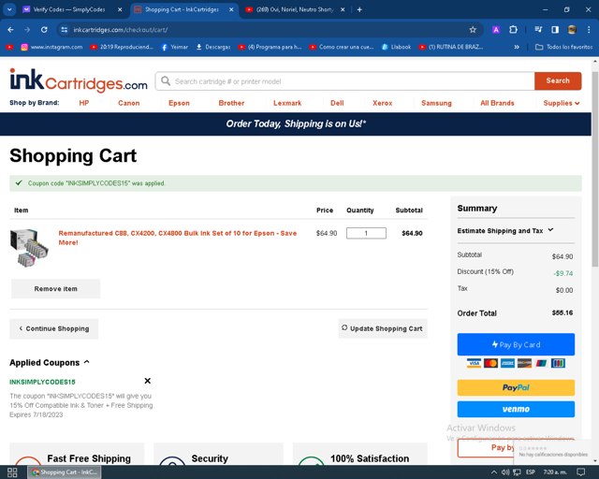Open a new browser tab
Viewport: 599px width, 479px height.
359,9
